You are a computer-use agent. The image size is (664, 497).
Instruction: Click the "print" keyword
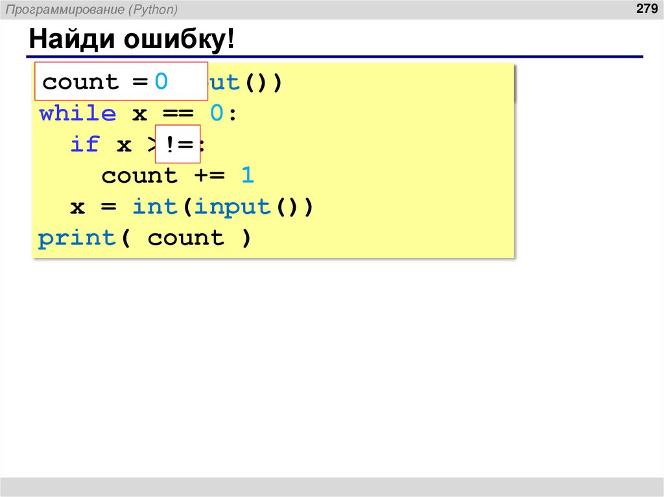click(x=76, y=237)
